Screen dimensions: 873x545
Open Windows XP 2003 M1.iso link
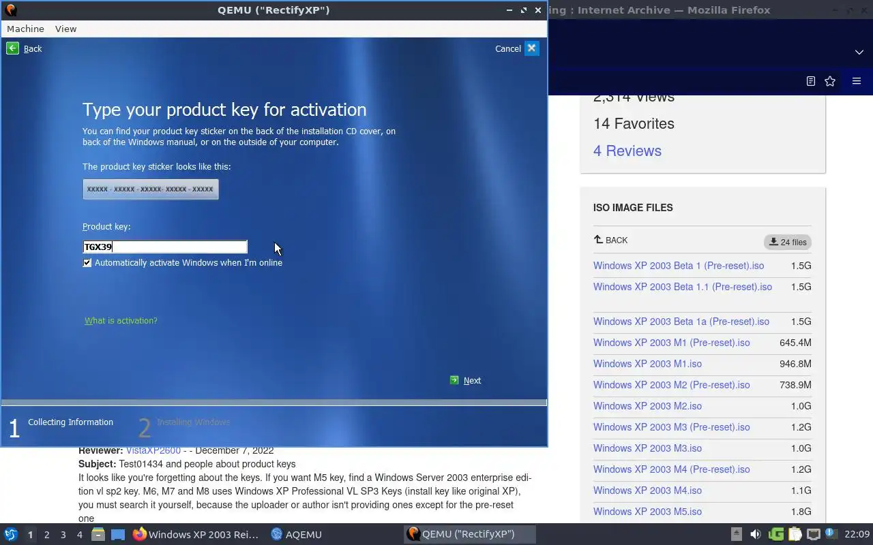coord(647,364)
